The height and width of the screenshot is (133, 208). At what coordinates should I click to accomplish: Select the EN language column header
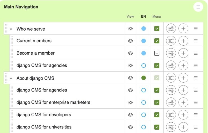tap(143, 17)
